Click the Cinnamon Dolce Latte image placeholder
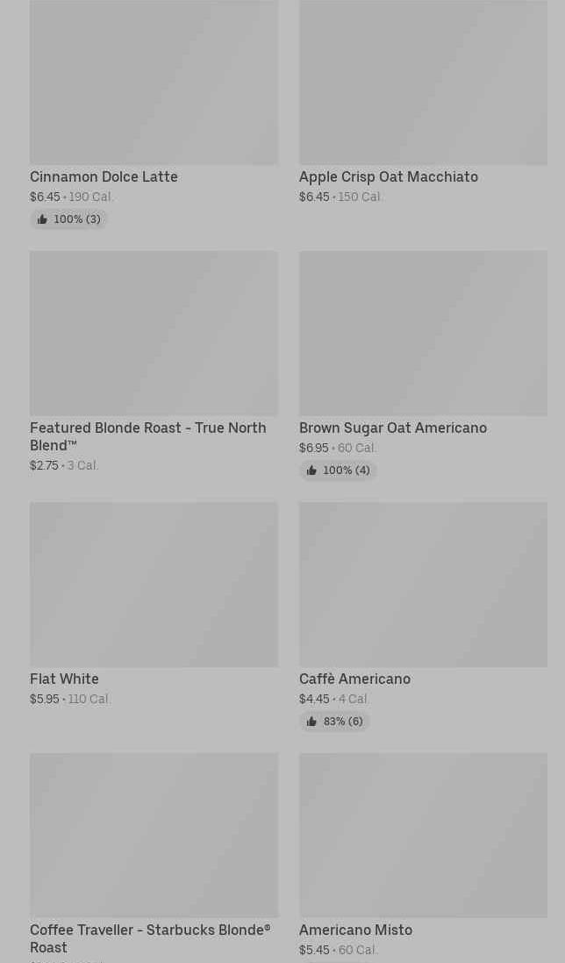 pos(154,83)
